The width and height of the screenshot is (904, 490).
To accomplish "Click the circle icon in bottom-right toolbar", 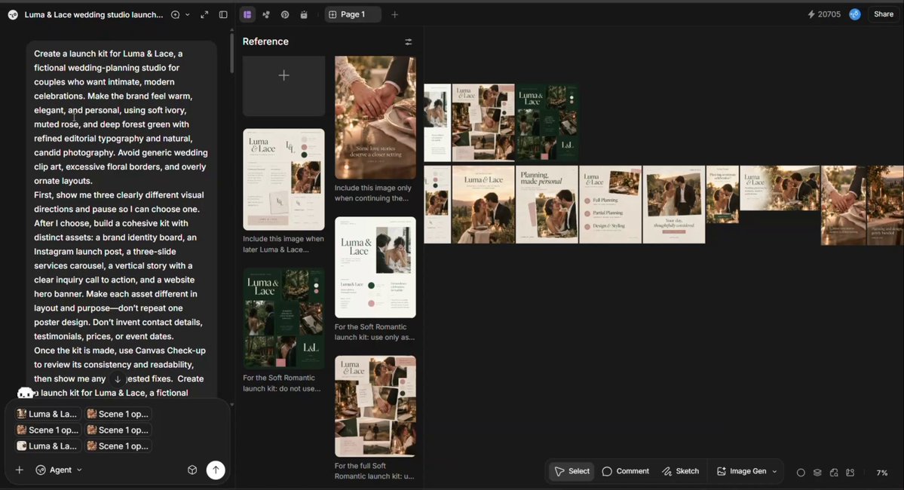I will [801, 473].
